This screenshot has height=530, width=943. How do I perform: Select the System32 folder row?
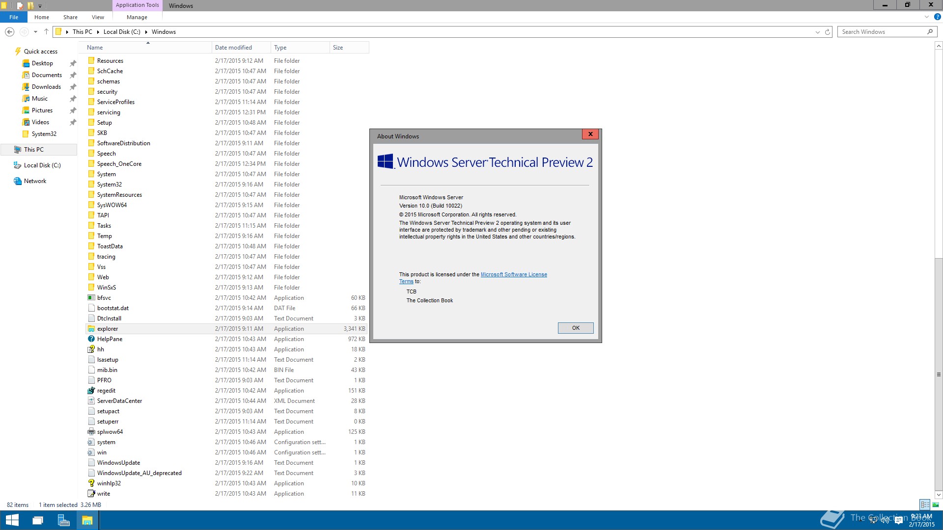[226, 185]
